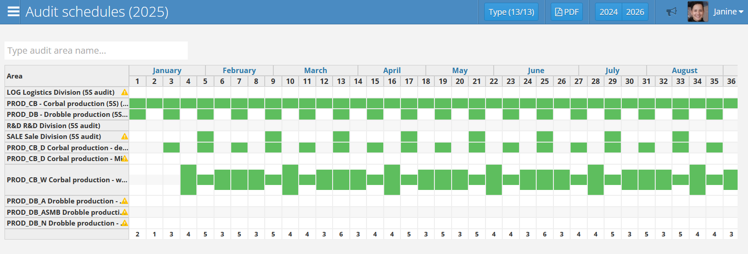Viewport: 748px width, 254px height.
Task: Open PROD_CB_W Corbal production row
Action: [67, 180]
